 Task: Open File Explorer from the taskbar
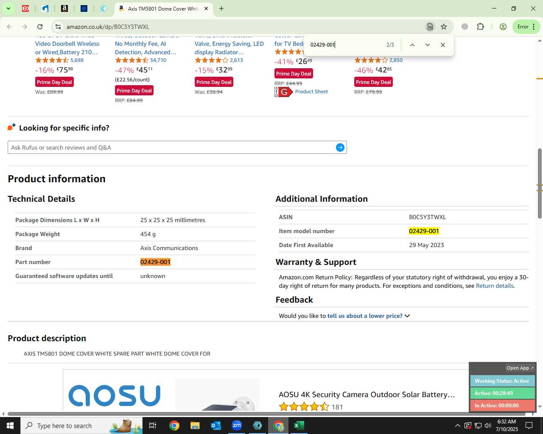tap(195, 426)
